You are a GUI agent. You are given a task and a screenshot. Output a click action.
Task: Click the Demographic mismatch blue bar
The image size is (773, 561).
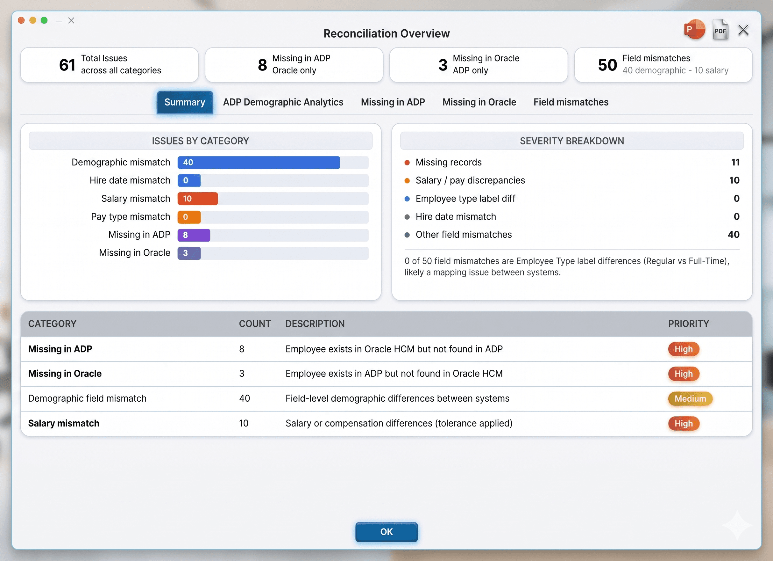258,163
